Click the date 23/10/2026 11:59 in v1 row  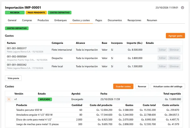(110, 99)
